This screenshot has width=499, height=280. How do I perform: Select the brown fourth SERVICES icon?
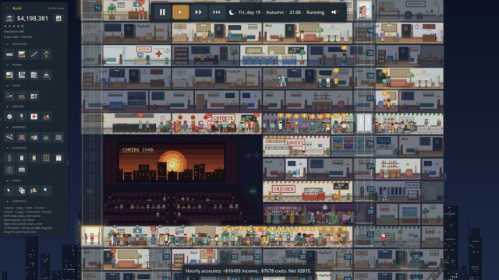click(x=47, y=117)
